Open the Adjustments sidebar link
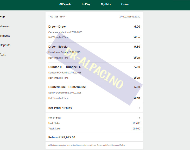The width and height of the screenshot is (190, 150). tap(5, 36)
